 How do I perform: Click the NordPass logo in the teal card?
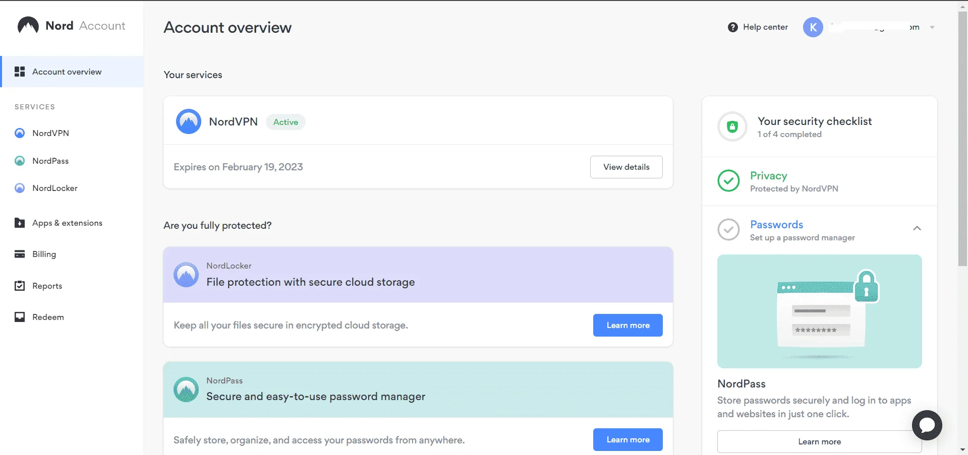(186, 389)
